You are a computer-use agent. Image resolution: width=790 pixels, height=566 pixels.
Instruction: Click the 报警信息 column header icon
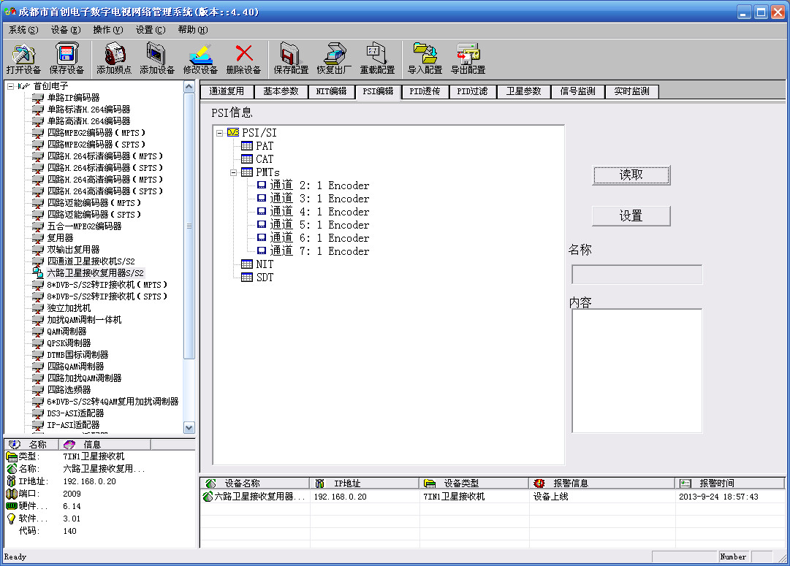coord(539,483)
